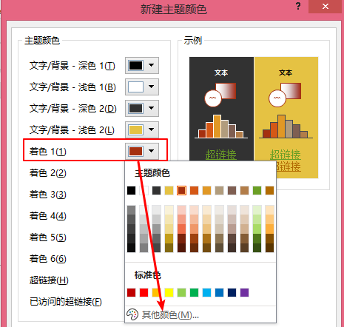Select the highlighted dark red theme swatch
344x327 pixels.
[181, 190]
